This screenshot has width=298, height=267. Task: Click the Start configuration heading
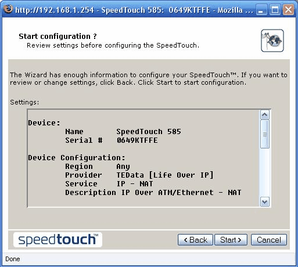point(58,37)
